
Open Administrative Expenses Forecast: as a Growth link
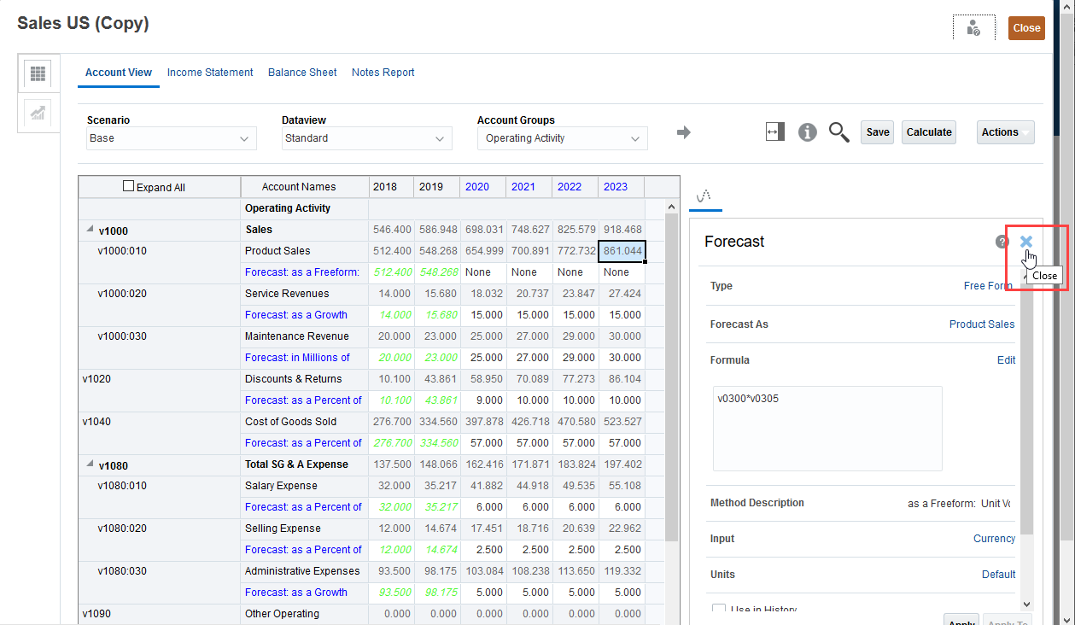click(295, 593)
